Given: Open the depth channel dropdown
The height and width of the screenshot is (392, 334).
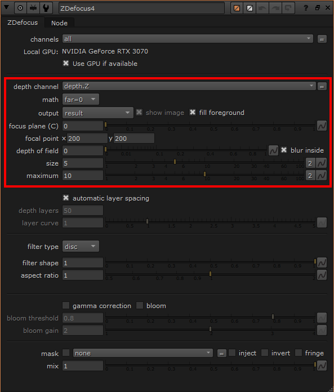Looking at the screenshot, I should pos(189,86).
